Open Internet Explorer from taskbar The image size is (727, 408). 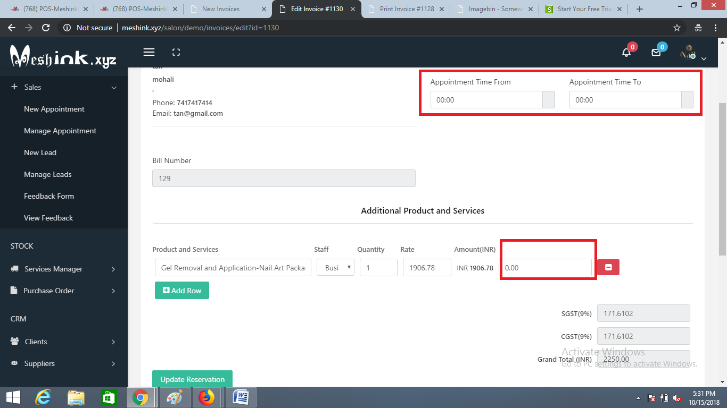pos(44,397)
